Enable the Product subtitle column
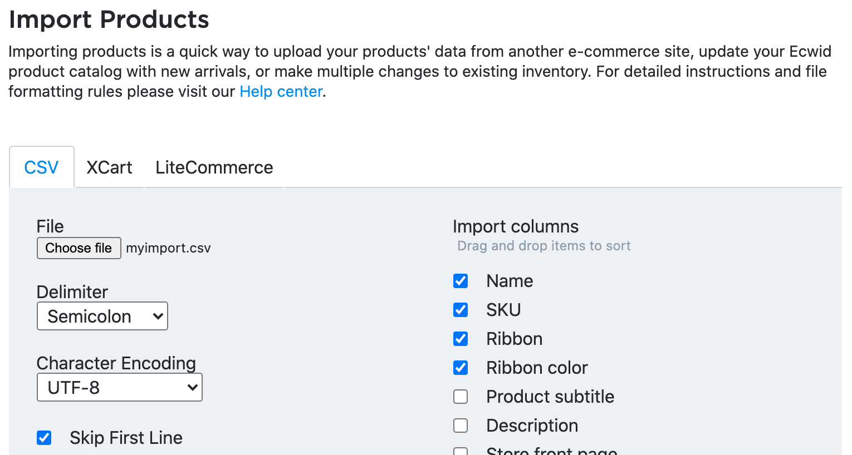 [461, 397]
